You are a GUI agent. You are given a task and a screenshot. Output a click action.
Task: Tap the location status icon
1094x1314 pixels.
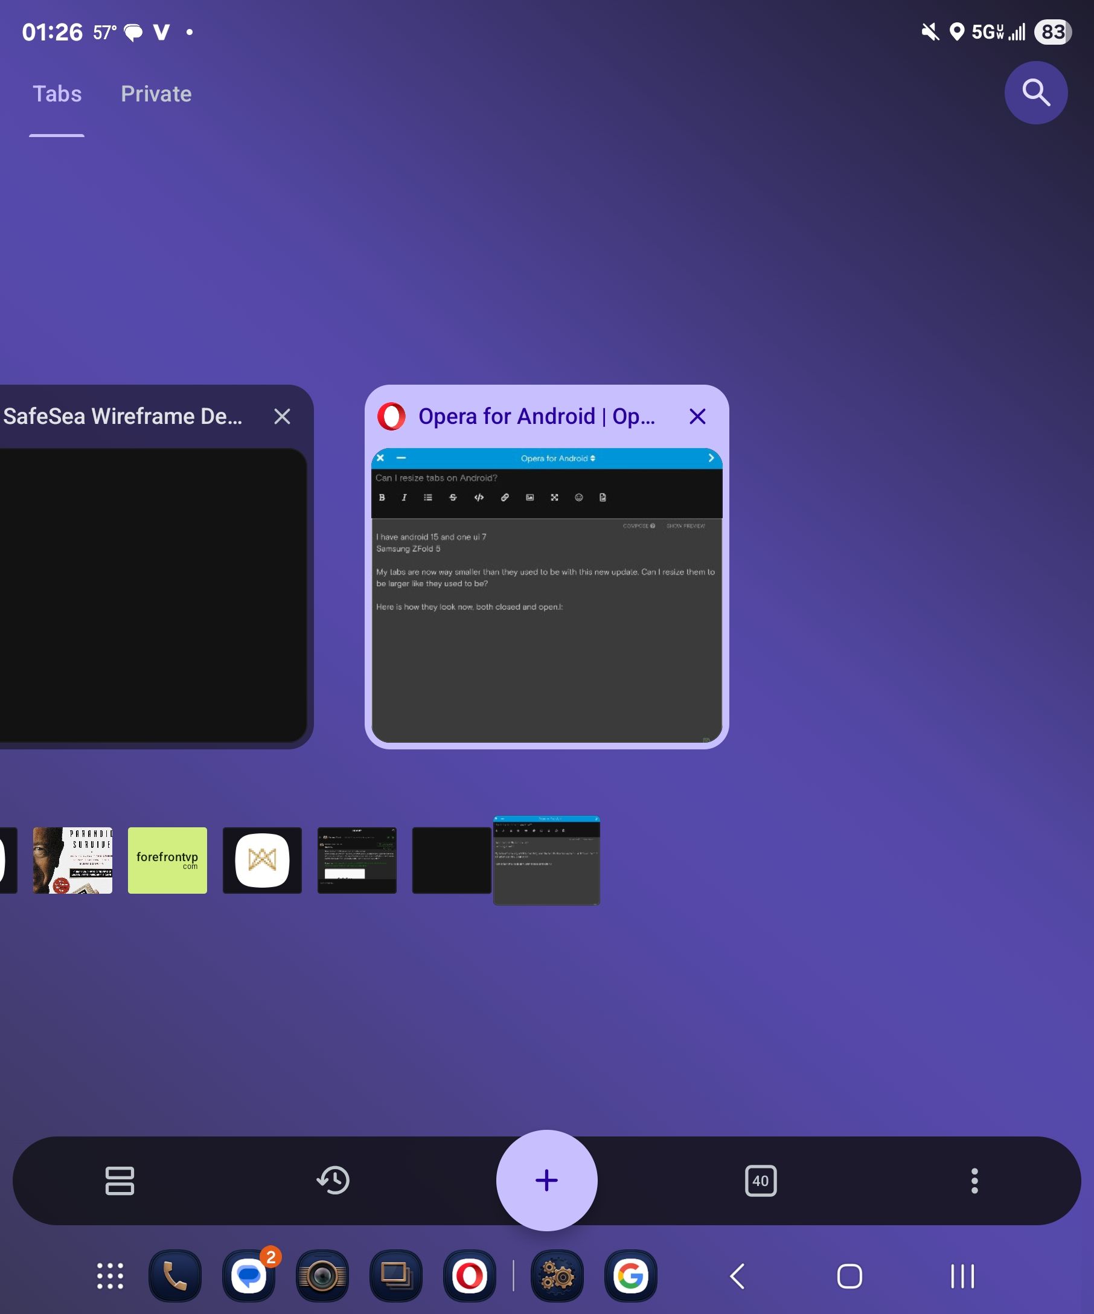tap(956, 31)
